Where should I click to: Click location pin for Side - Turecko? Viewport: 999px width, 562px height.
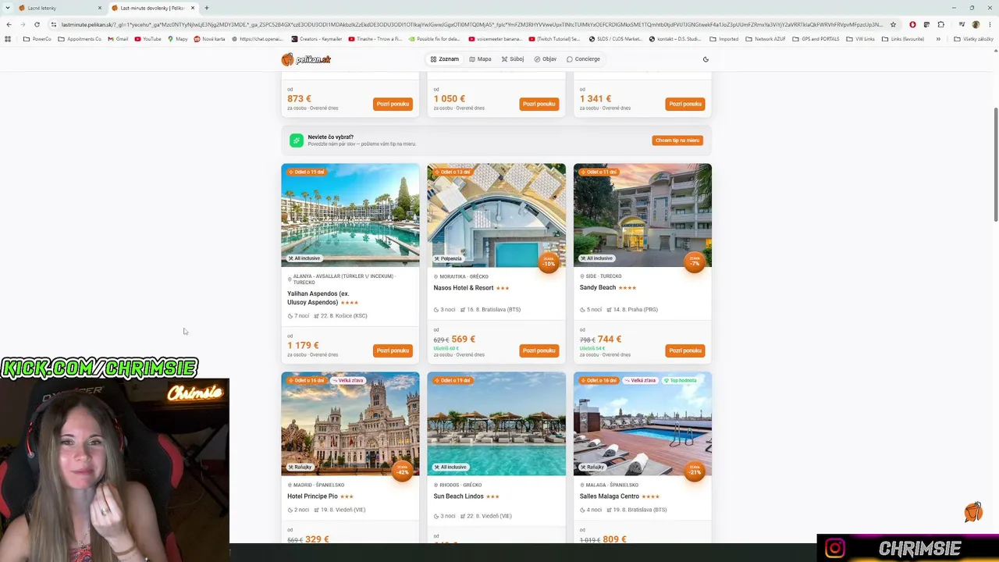tap(582, 276)
